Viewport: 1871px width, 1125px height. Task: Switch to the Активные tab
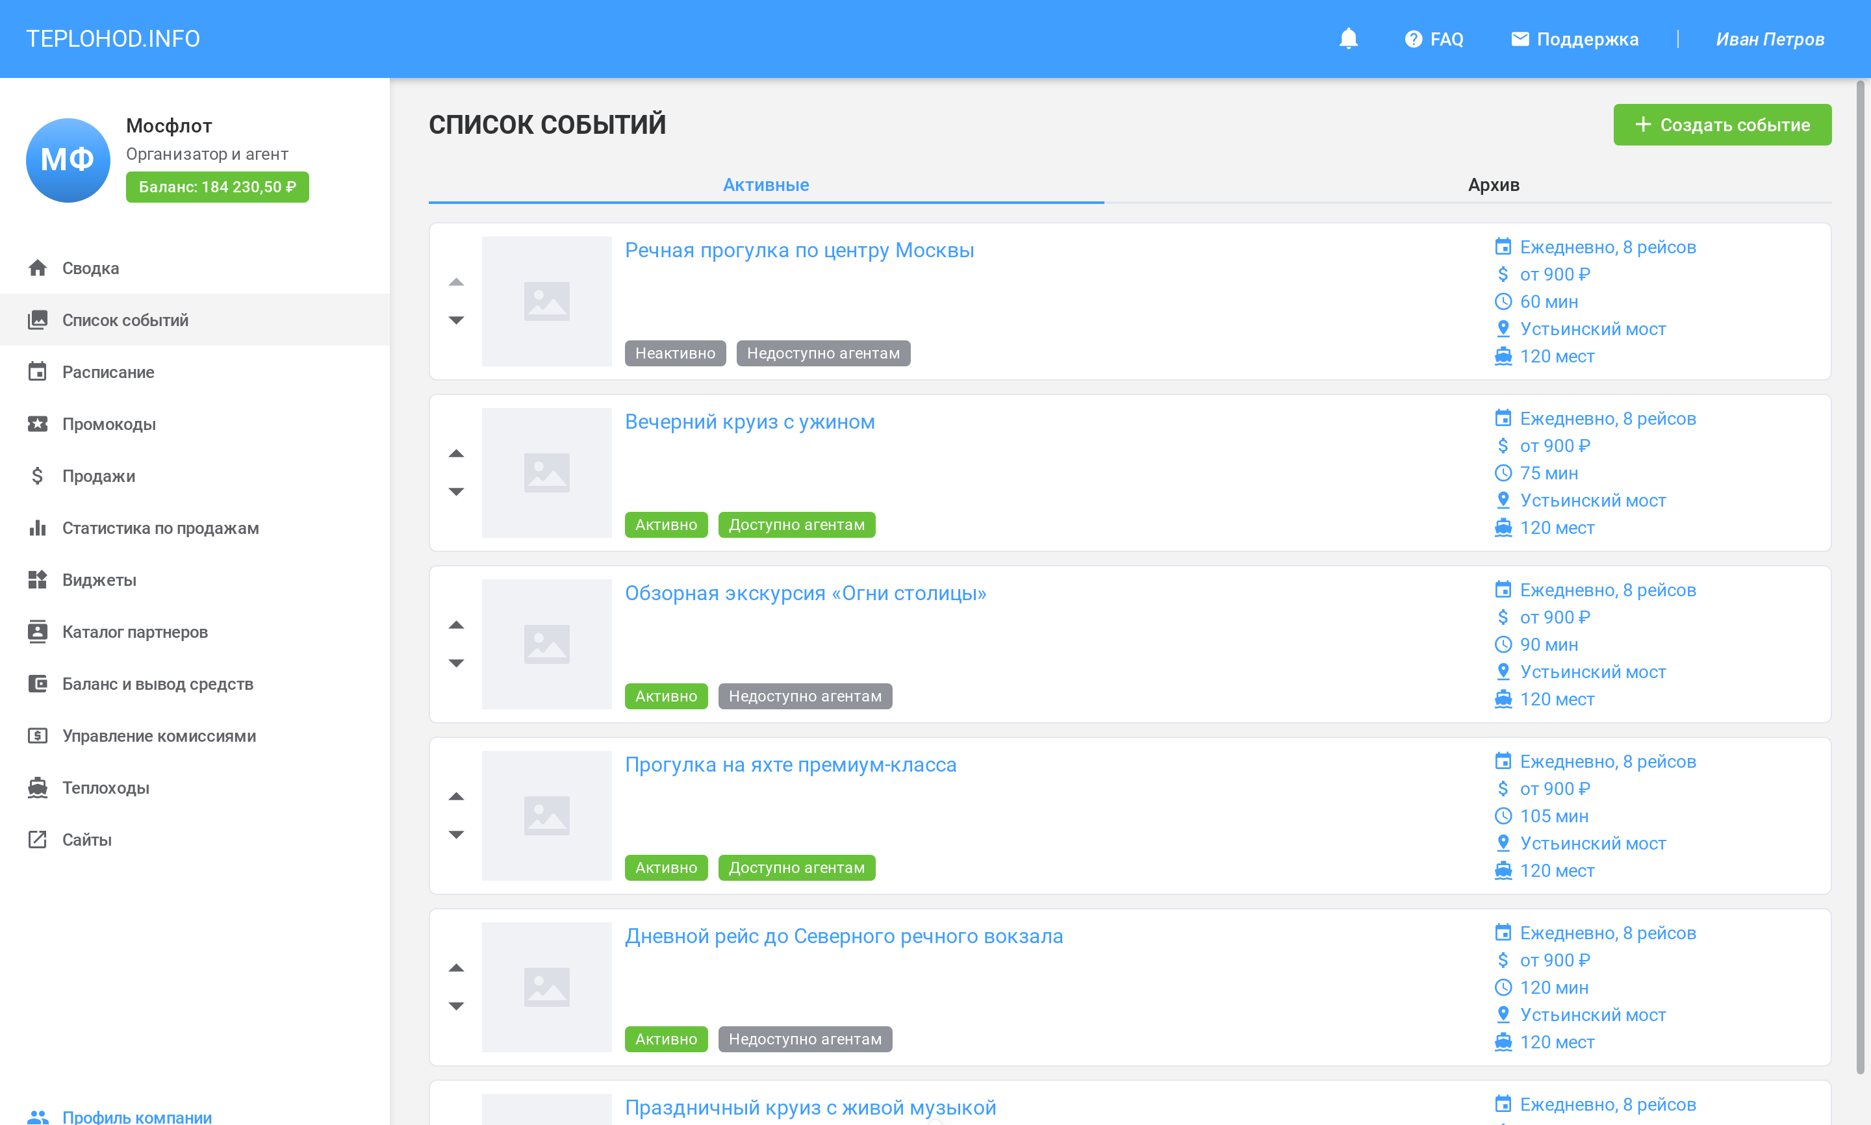766,185
